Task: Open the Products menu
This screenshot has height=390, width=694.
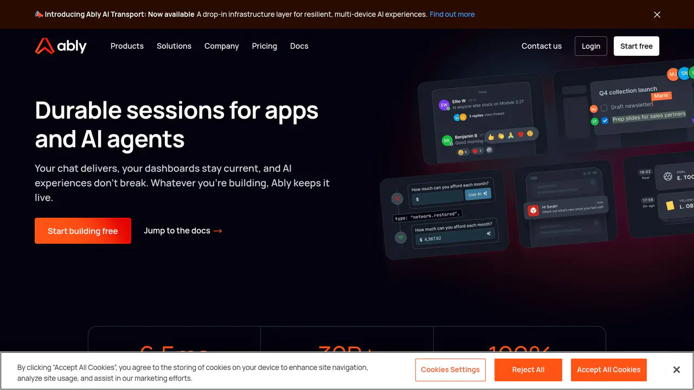Action: [x=127, y=46]
